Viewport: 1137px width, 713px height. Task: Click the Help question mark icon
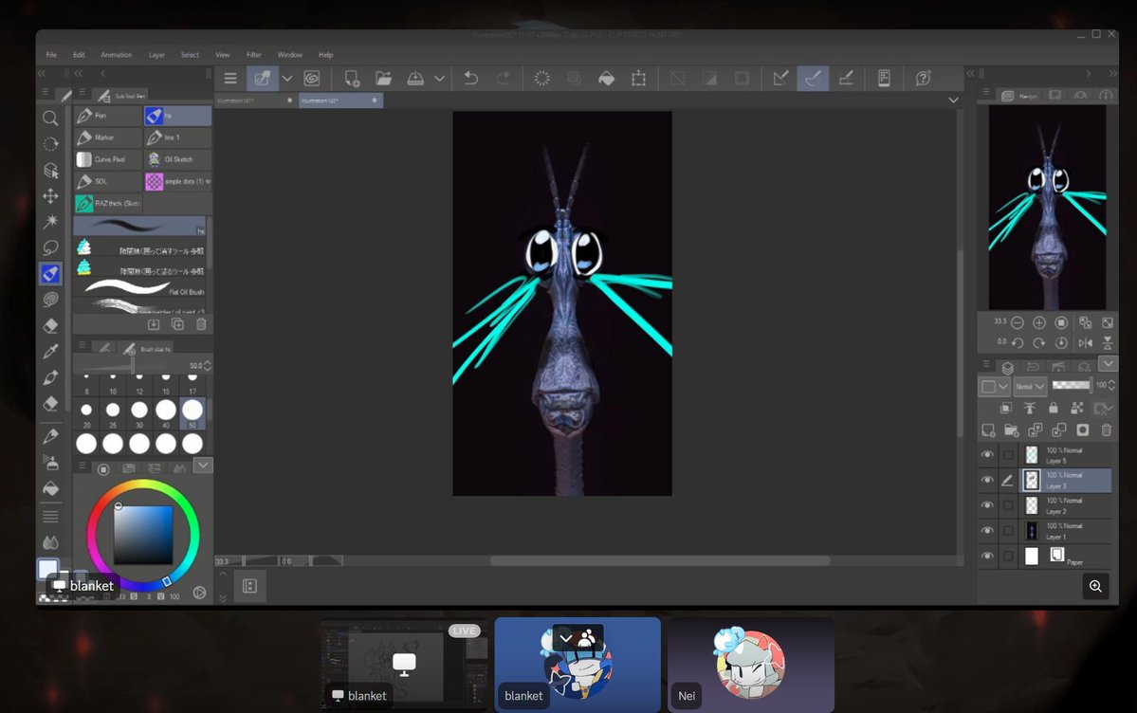click(x=923, y=79)
